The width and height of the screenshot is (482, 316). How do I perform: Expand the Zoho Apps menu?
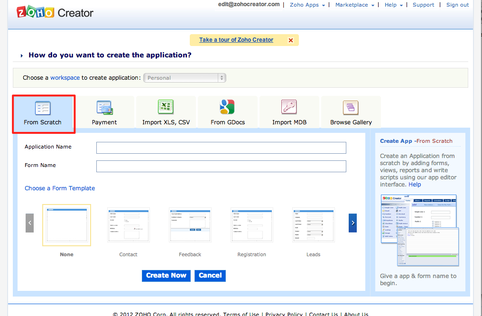click(307, 5)
